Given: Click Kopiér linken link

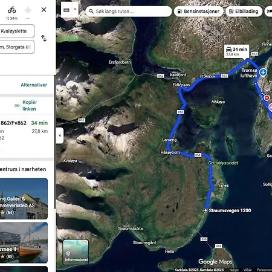Looking at the screenshot, I should click(30, 105).
